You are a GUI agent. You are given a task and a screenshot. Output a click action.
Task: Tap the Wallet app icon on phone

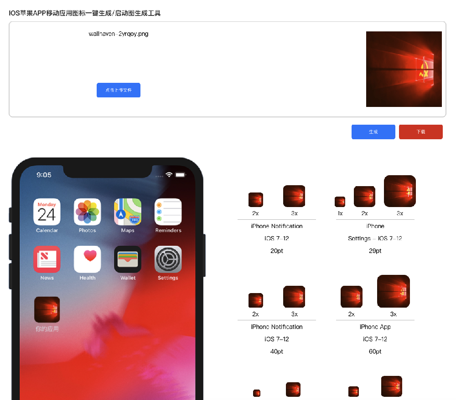(128, 259)
